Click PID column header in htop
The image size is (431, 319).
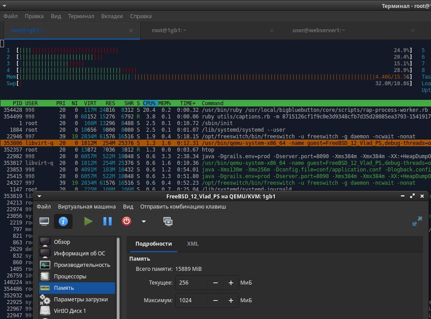(17, 103)
